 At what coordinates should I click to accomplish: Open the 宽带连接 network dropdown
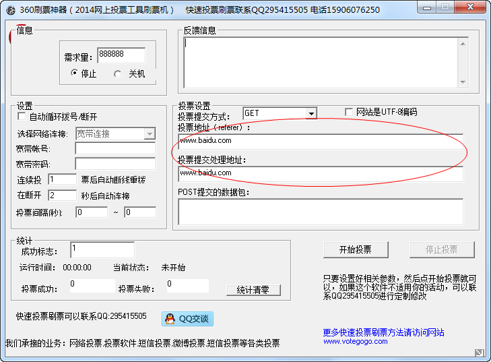coord(150,134)
